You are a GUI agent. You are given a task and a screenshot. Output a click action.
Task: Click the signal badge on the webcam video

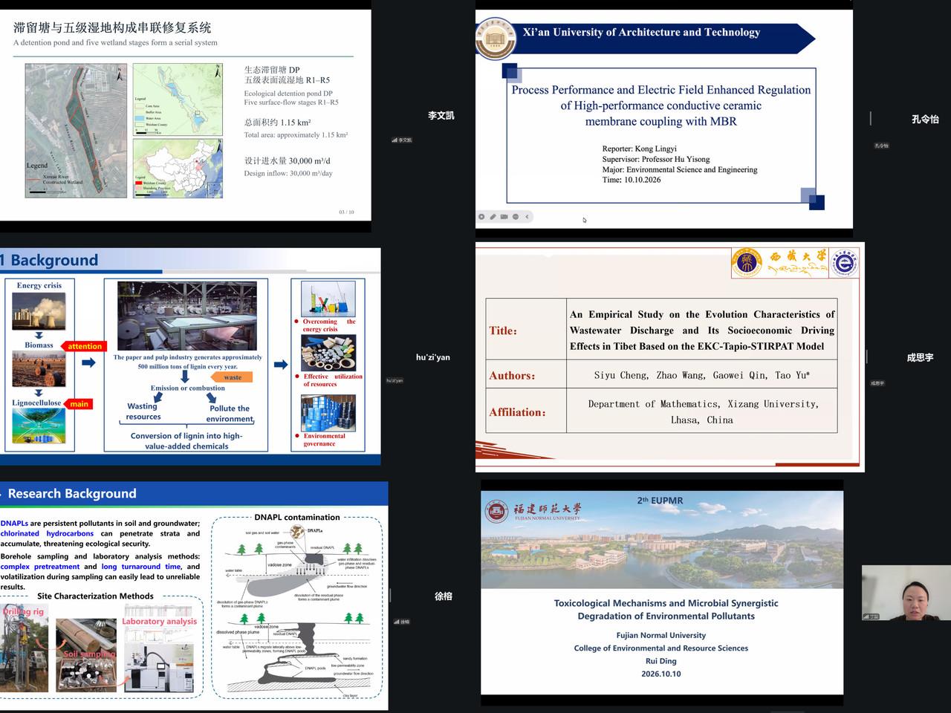tap(871, 616)
